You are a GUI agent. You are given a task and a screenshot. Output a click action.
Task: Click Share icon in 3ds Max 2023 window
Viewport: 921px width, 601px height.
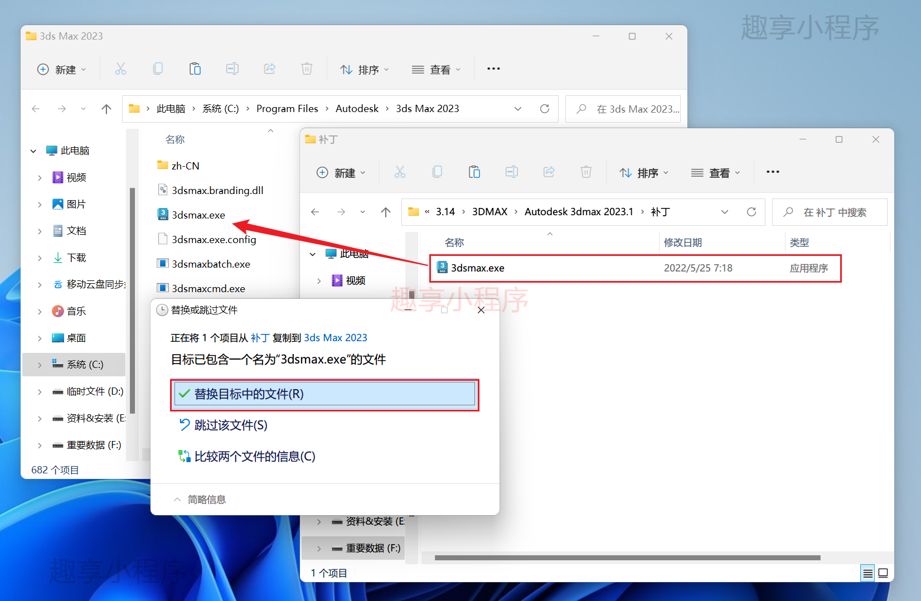click(x=270, y=69)
